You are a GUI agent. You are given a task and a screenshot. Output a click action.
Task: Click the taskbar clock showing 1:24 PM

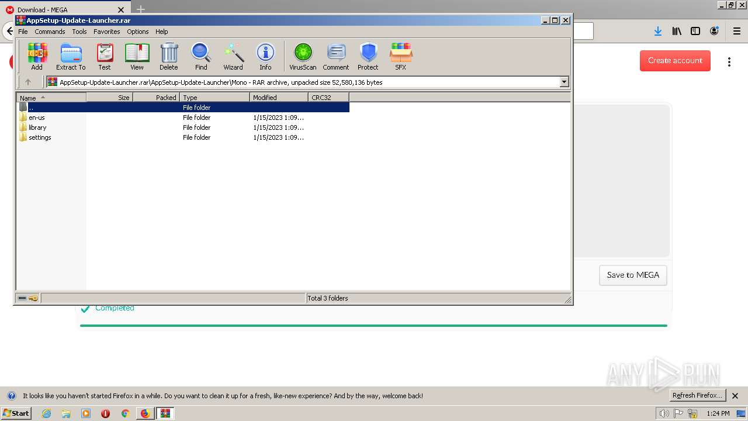click(718, 413)
